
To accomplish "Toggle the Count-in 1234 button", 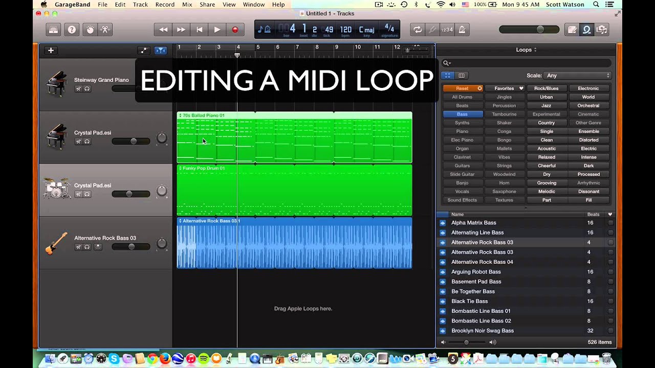I will (447, 30).
